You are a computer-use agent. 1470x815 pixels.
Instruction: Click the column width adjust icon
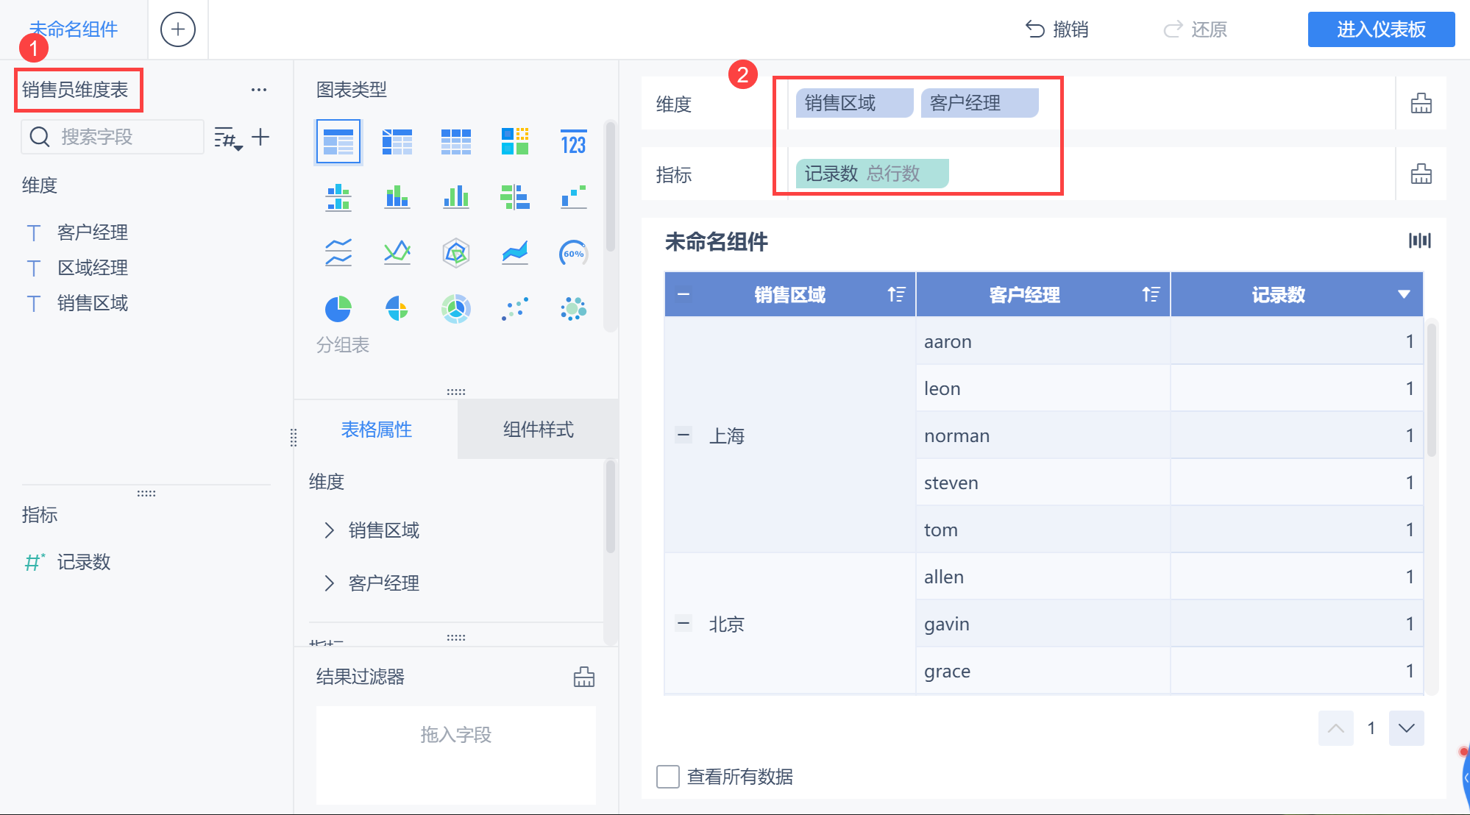tap(1419, 241)
